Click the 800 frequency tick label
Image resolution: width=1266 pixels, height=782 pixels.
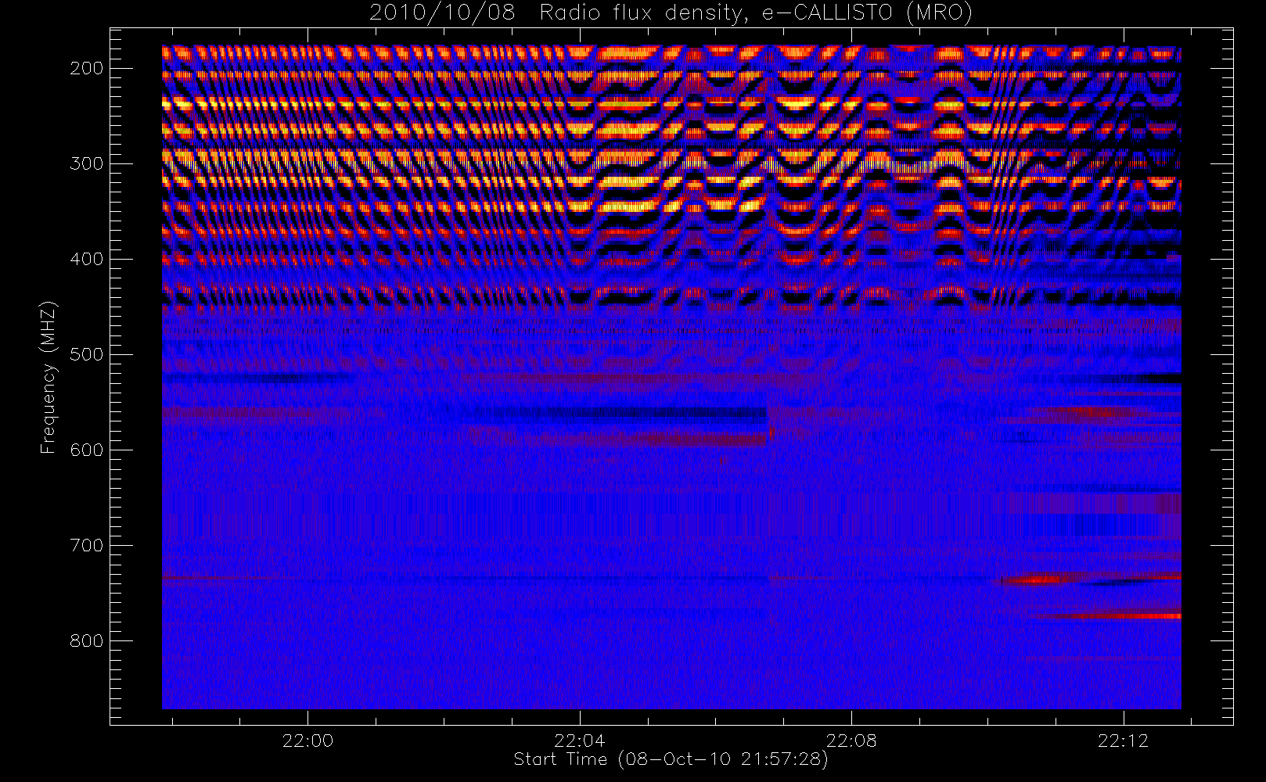click(x=87, y=640)
